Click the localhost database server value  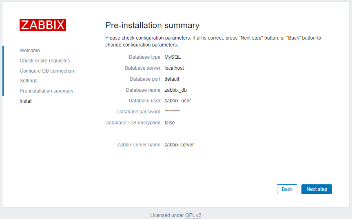[174, 68]
